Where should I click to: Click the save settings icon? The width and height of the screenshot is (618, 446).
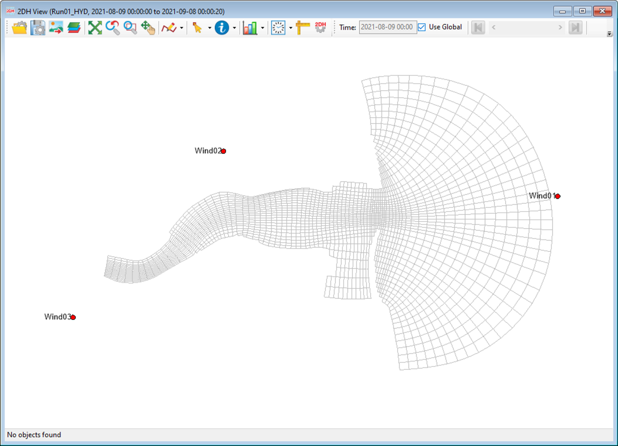(x=37, y=27)
